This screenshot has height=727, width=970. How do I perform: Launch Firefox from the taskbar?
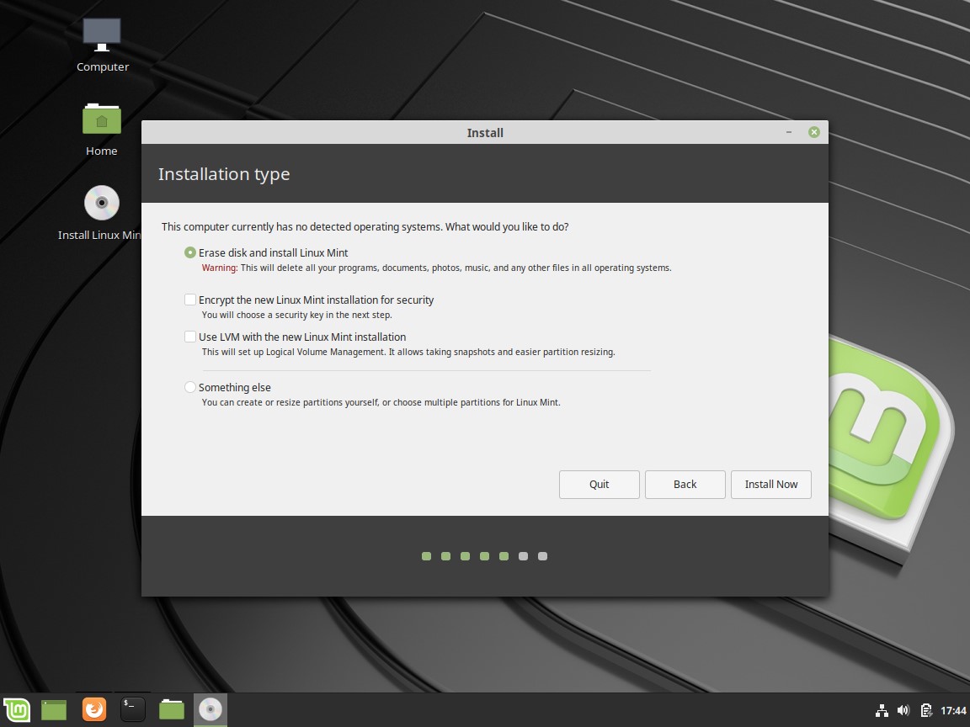[x=93, y=709]
